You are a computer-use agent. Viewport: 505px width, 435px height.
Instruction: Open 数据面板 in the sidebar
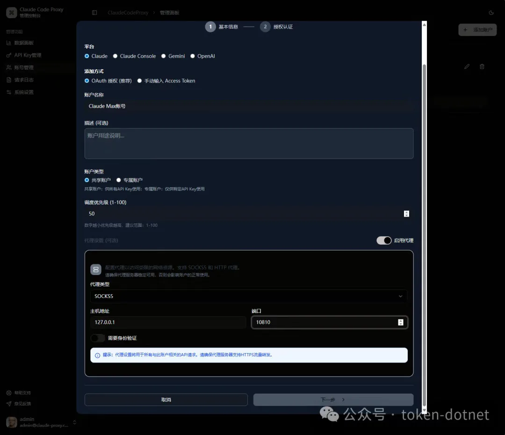[23, 43]
